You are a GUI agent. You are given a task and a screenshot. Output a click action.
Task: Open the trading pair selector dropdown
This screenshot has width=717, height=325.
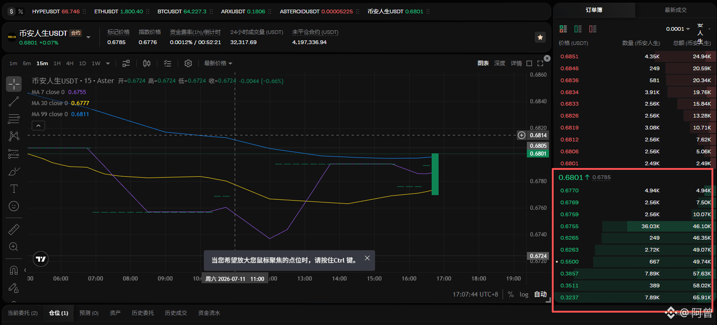click(88, 37)
